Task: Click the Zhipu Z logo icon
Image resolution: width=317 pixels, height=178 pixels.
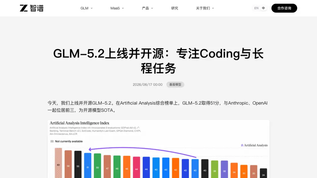Action: point(24,8)
